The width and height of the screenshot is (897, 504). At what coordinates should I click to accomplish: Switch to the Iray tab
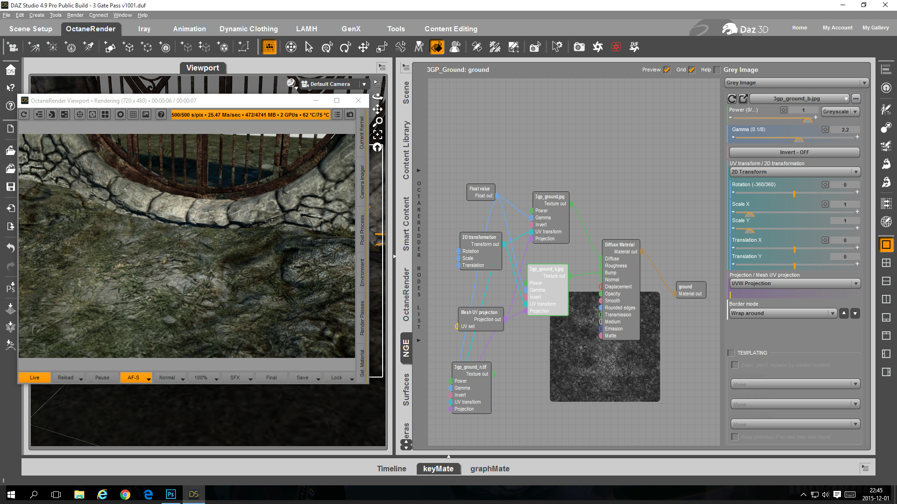pyautogui.click(x=144, y=29)
